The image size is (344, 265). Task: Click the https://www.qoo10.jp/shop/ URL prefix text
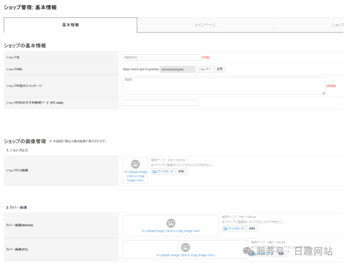pyautogui.click(x=141, y=70)
